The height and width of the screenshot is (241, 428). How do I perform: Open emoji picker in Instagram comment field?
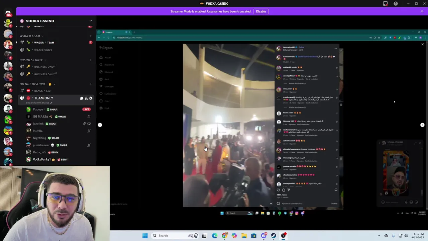tap(278, 204)
